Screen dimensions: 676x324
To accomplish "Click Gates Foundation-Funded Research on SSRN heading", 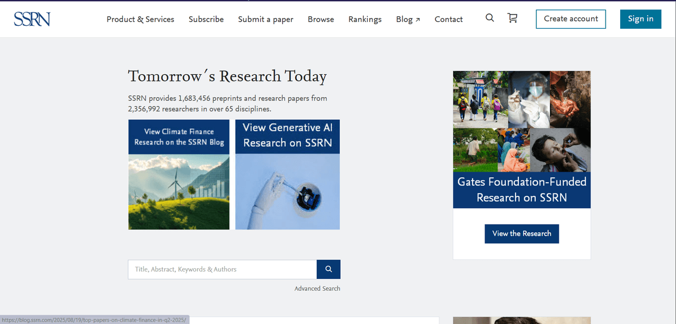I will click(x=522, y=190).
